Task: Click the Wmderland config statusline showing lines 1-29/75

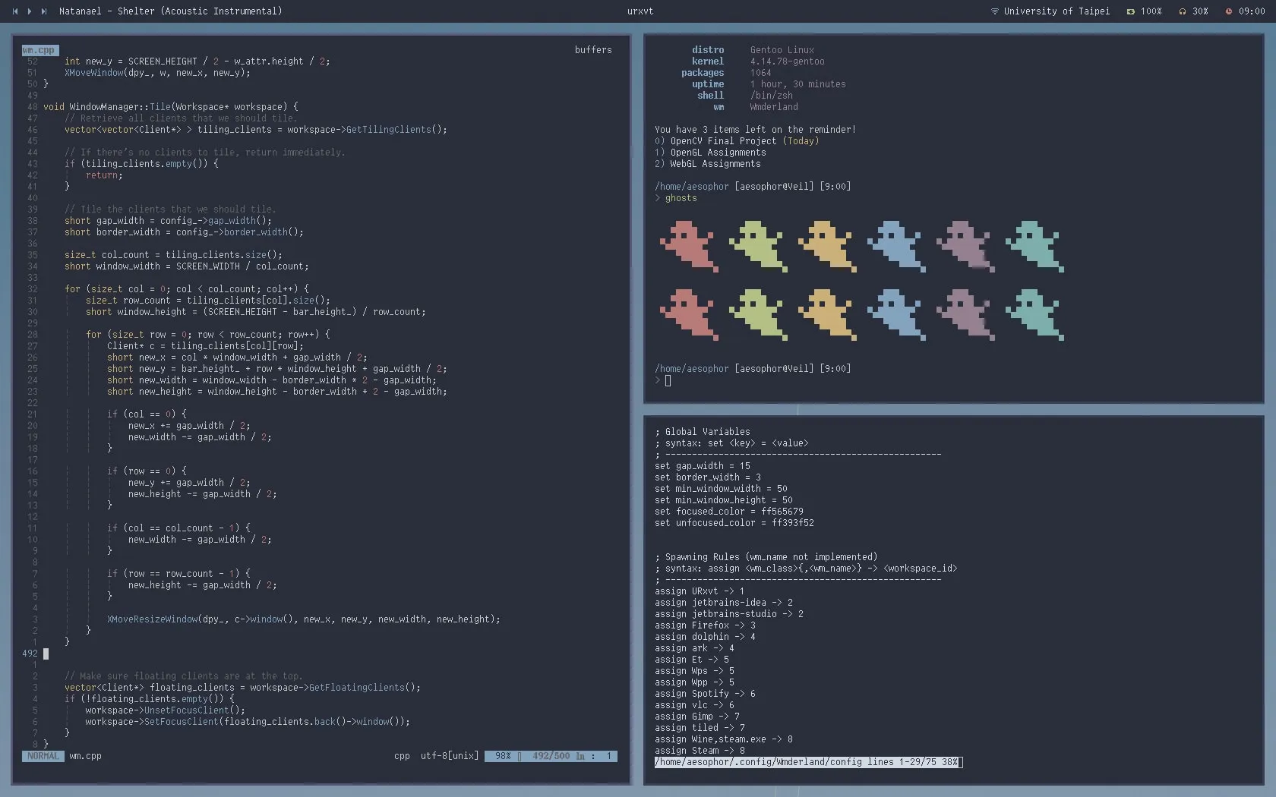Action: [x=807, y=762]
